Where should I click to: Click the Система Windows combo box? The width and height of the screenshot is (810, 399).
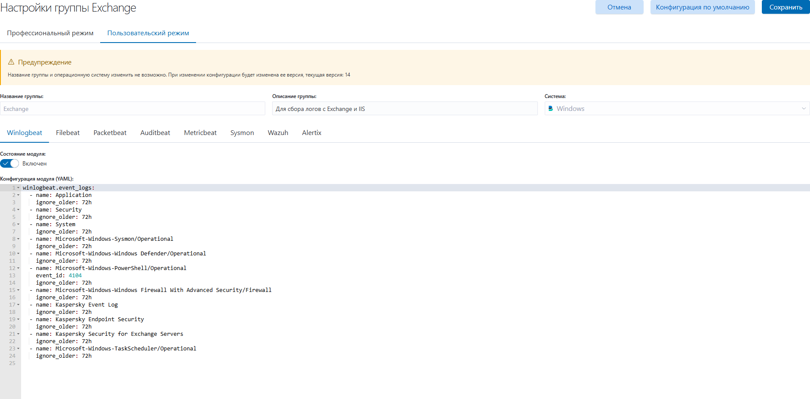[x=677, y=109]
